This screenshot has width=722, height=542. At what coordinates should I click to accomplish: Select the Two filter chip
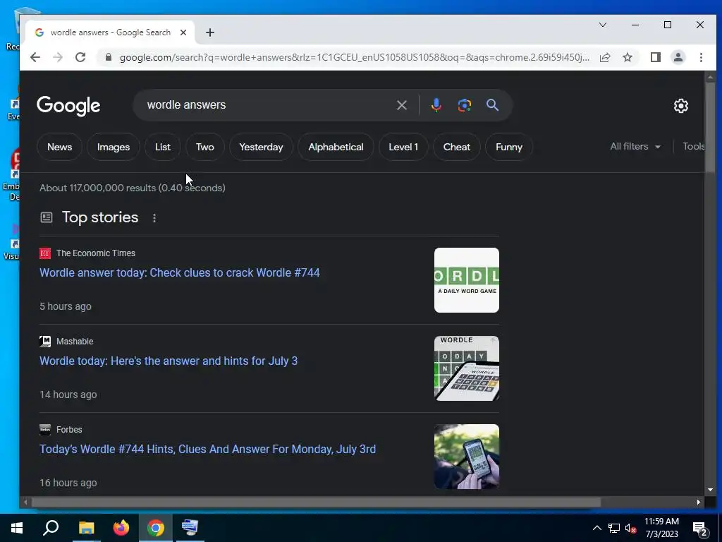205,147
